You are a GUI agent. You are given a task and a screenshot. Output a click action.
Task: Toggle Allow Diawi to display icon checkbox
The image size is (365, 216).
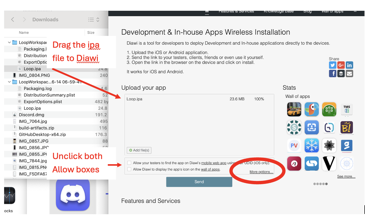(129, 169)
